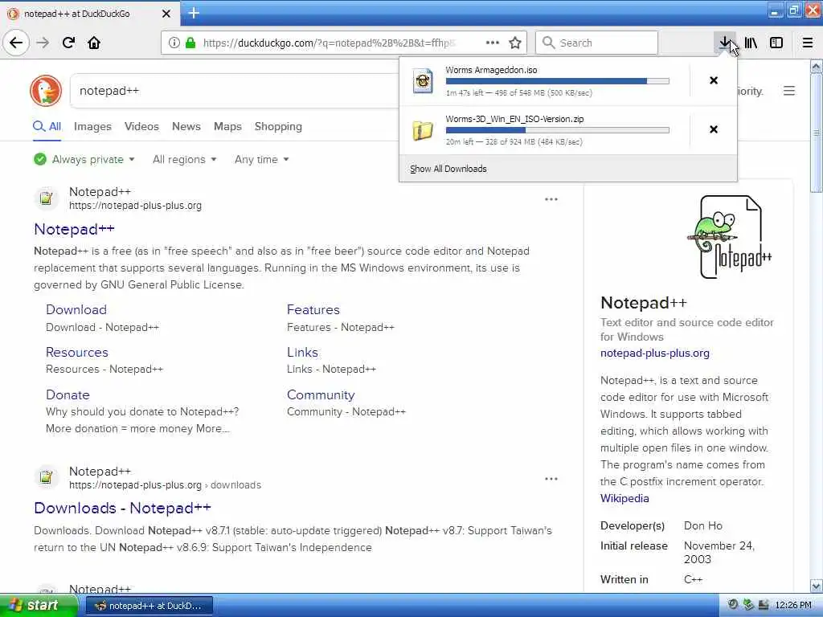
Task: Open the browser home page
Action: 94,43
